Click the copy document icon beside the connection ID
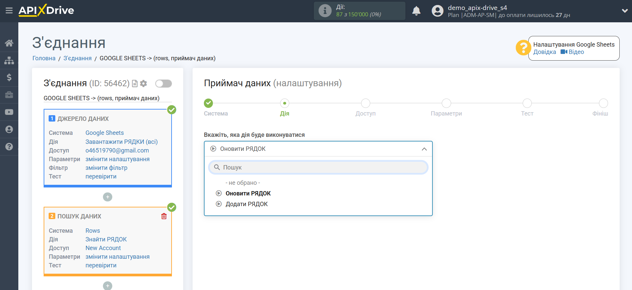This screenshot has width=632, height=290. (135, 84)
